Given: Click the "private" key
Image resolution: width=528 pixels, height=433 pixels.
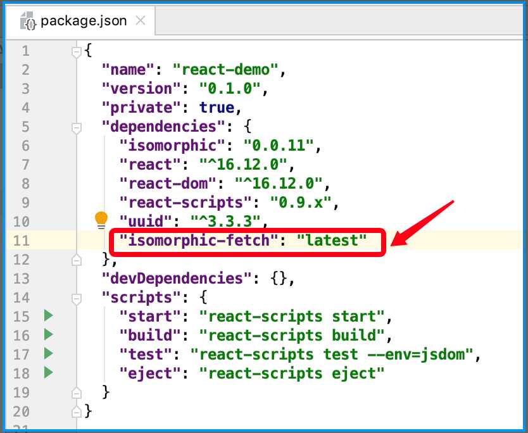Looking at the screenshot, I should coord(141,108).
